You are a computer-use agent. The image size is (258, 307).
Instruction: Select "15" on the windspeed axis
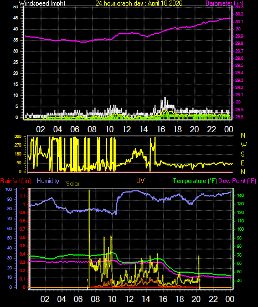(16, 85)
